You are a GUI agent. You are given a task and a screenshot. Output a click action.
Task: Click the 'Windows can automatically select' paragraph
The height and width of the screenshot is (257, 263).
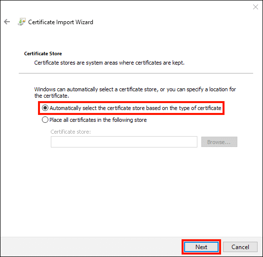[135, 92]
